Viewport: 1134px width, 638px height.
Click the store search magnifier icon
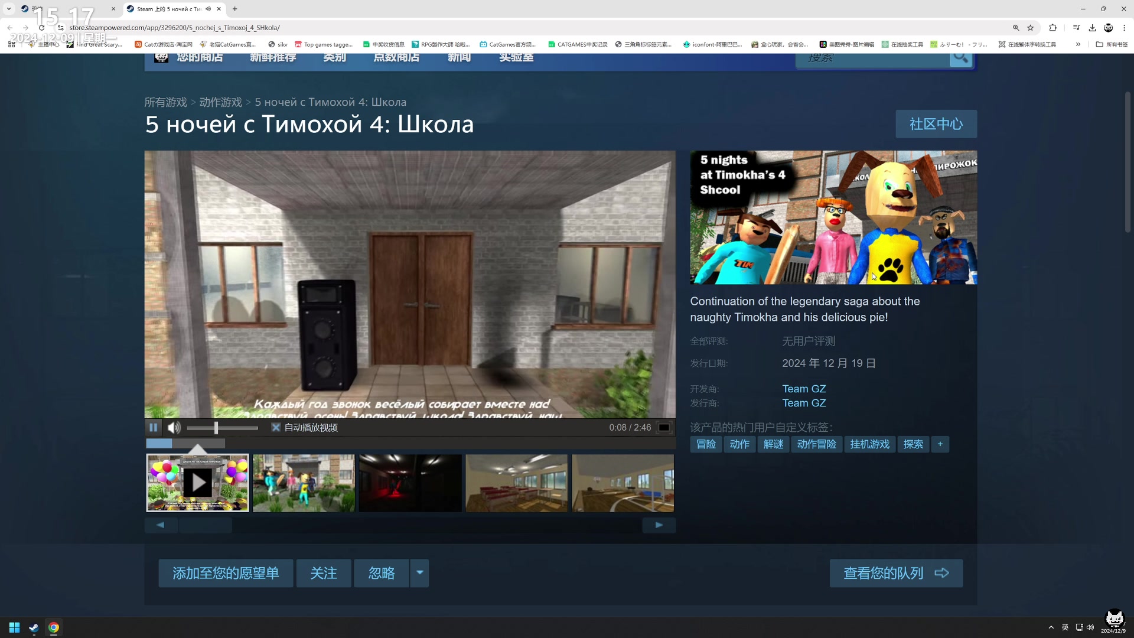[x=960, y=58]
